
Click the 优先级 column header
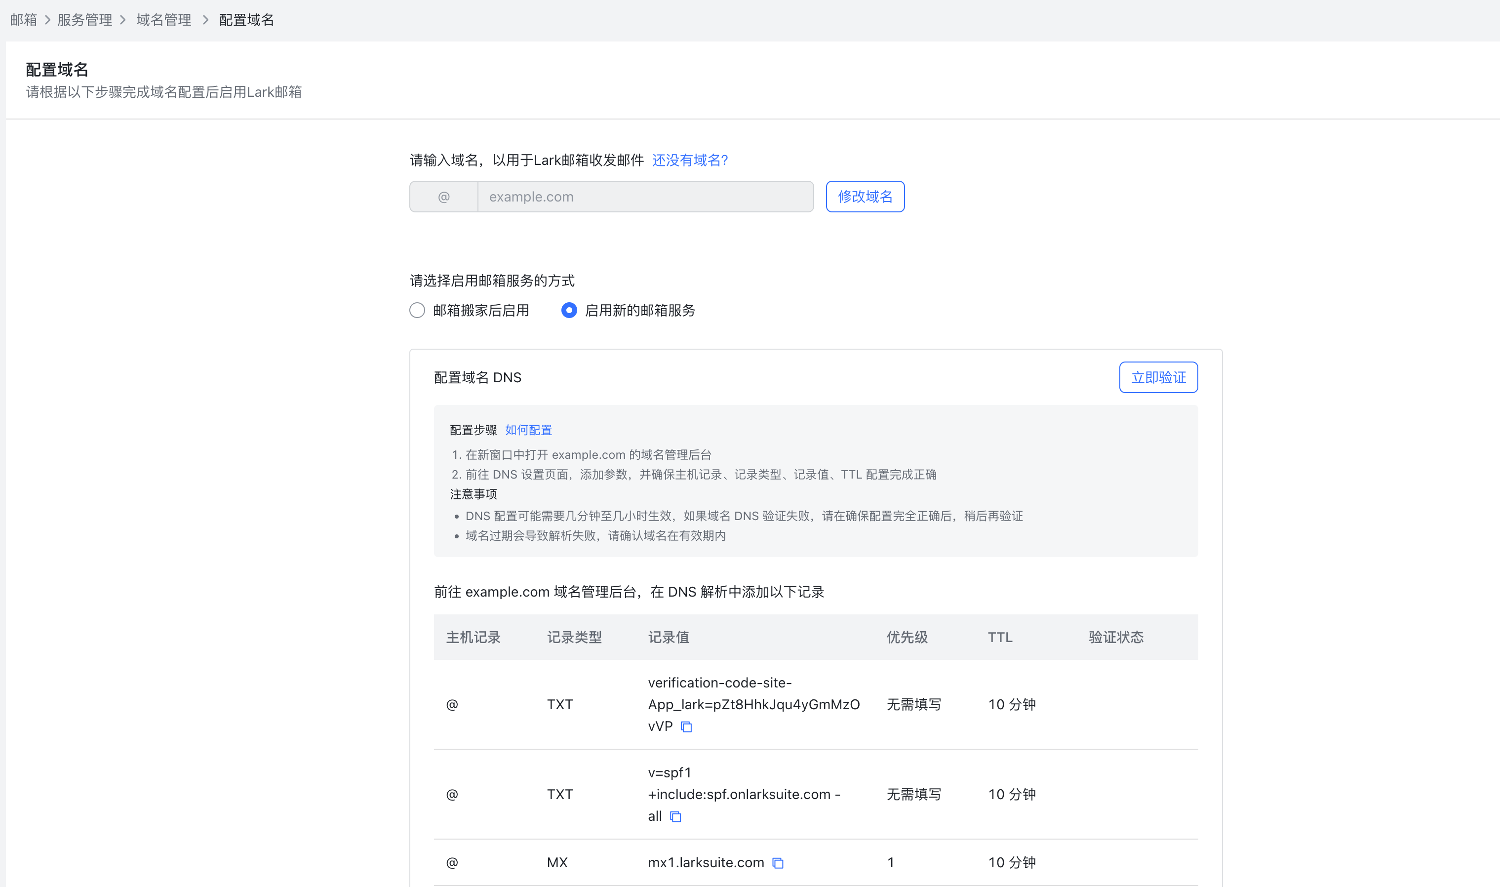coord(907,637)
